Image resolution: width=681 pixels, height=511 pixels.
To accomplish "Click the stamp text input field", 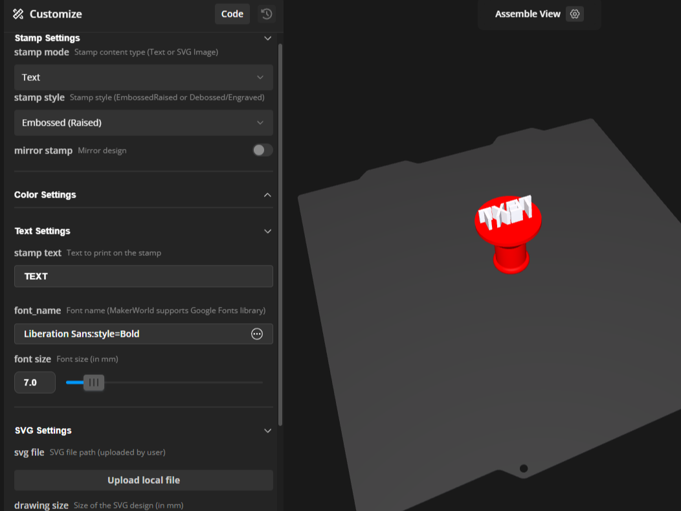I will pos(144,277).
